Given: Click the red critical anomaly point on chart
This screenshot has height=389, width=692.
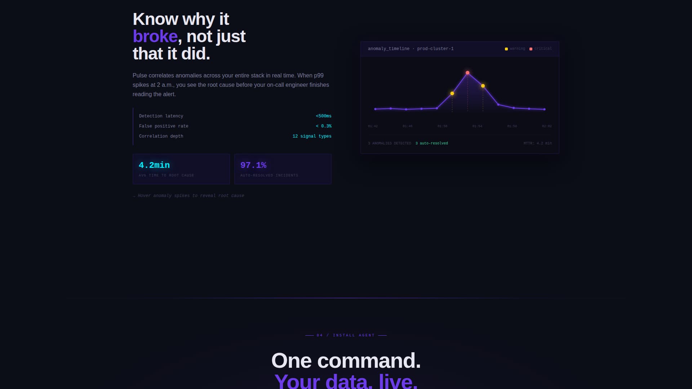Looking at the screenshot, I should [x=467, y=73].
